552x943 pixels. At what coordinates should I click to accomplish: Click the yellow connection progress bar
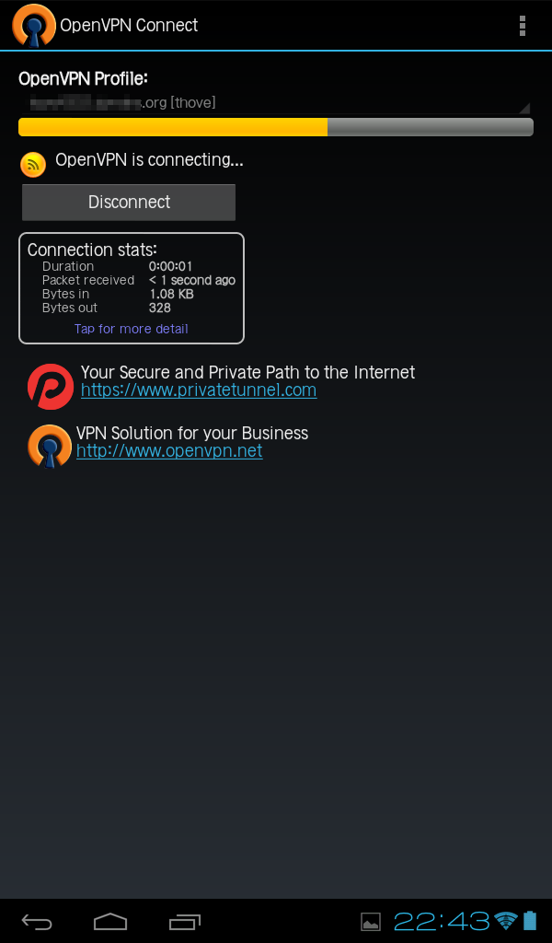pos(276,127)
